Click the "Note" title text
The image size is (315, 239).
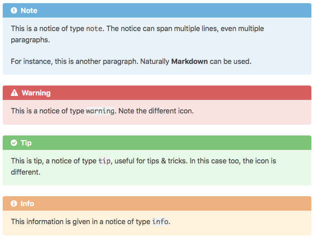click(x=29, y=10)
